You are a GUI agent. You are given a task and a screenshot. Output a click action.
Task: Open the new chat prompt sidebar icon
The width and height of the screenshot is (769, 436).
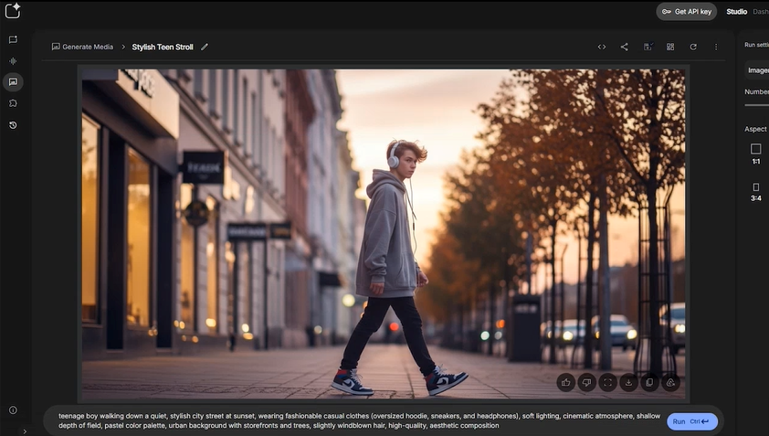point(13,40)
